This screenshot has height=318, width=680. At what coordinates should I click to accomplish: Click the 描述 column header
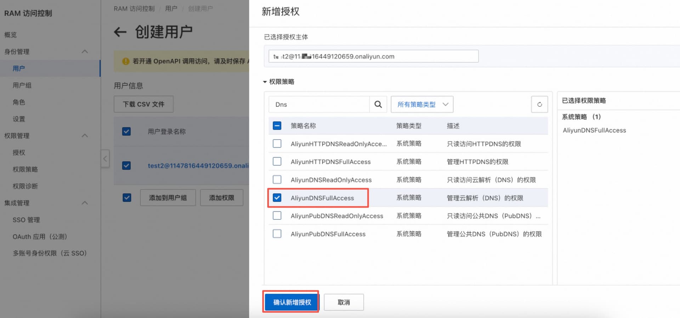coord(453,126)
